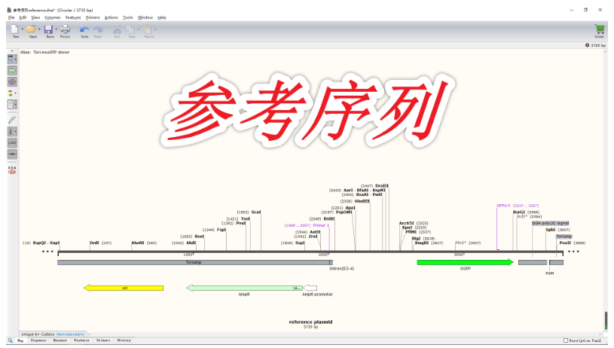Open the Enzymes menu
The width and height of the screenshot is (614, 348).
[x=53, y=17]
